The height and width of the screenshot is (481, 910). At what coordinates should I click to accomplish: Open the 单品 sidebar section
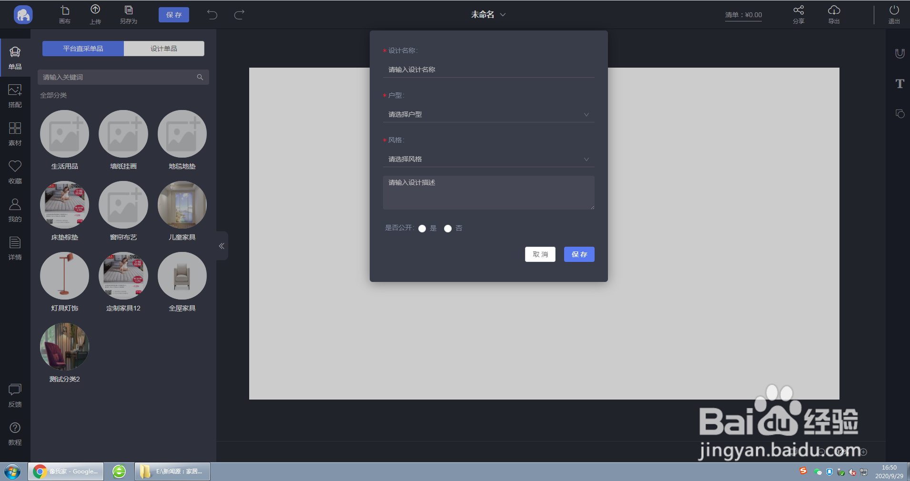tap(15, 58)
